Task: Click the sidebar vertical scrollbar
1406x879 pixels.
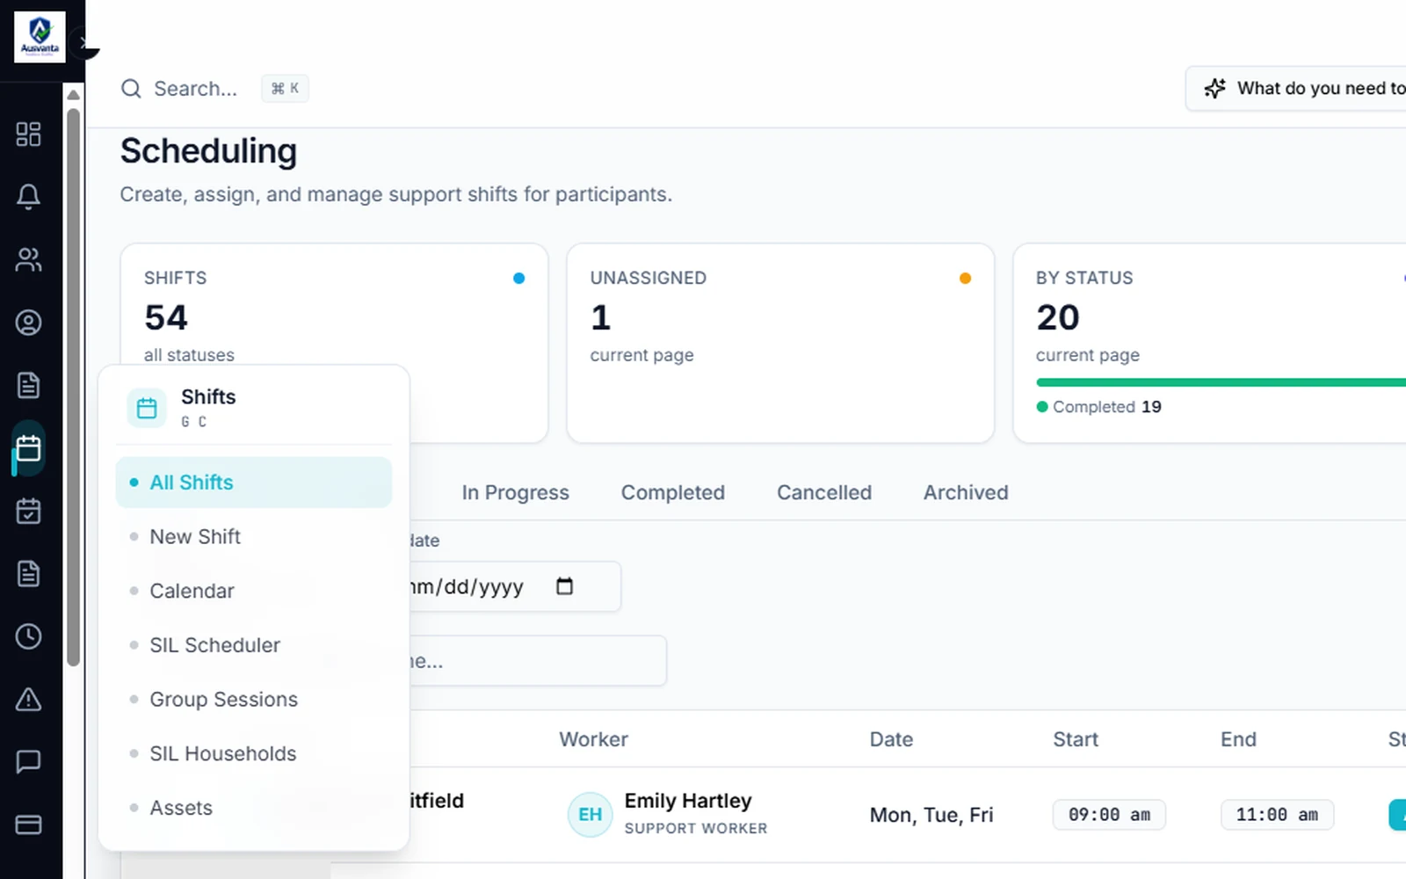Action: (74, 387)
